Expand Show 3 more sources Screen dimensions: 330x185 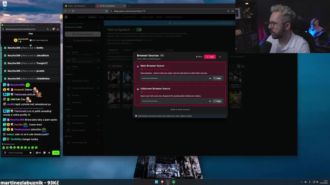[x=180, y=109]
